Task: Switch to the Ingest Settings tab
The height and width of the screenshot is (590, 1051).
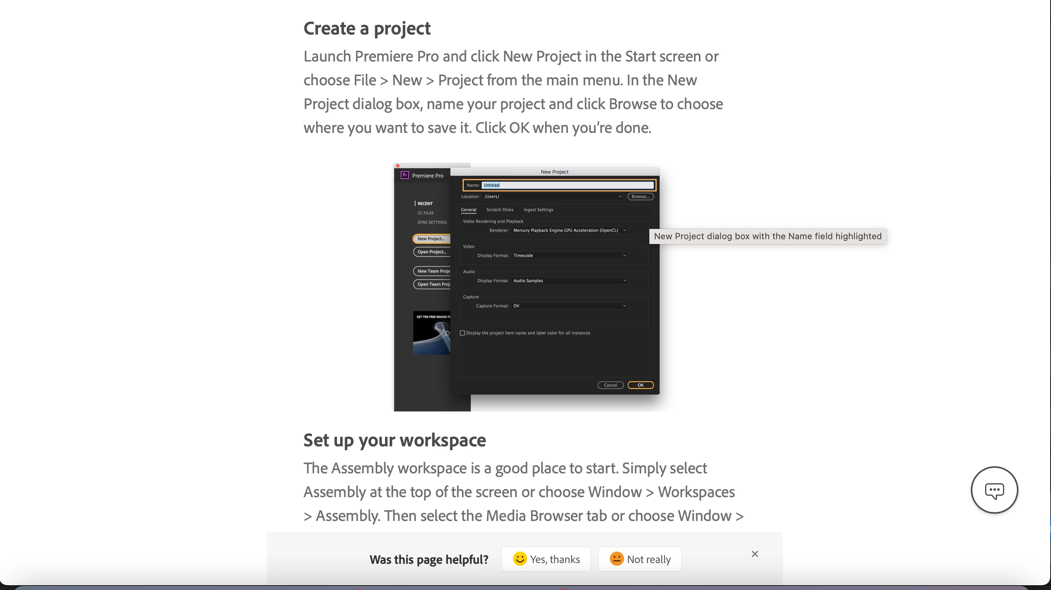Action: 538,209
